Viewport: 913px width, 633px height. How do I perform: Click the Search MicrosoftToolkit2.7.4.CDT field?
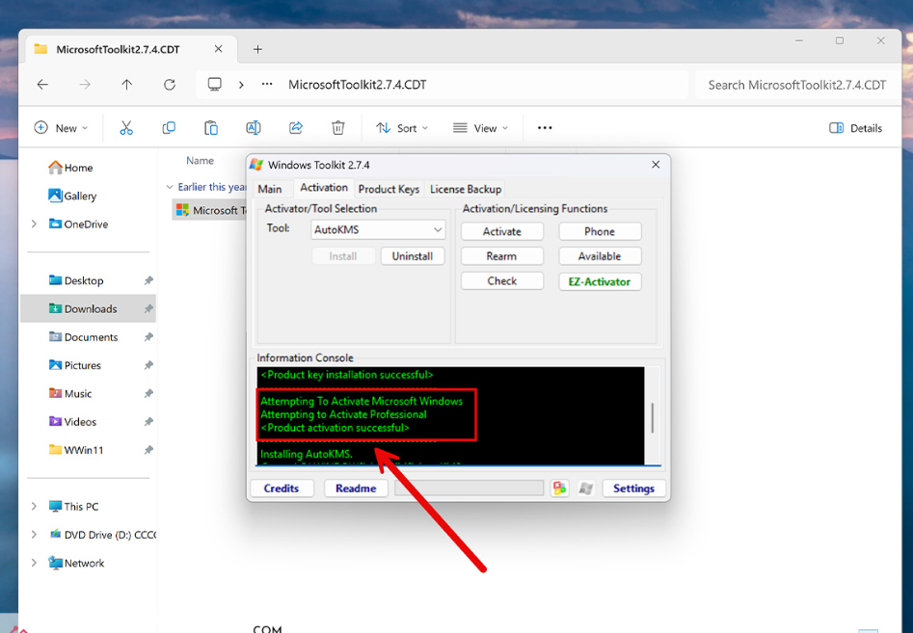796,85
